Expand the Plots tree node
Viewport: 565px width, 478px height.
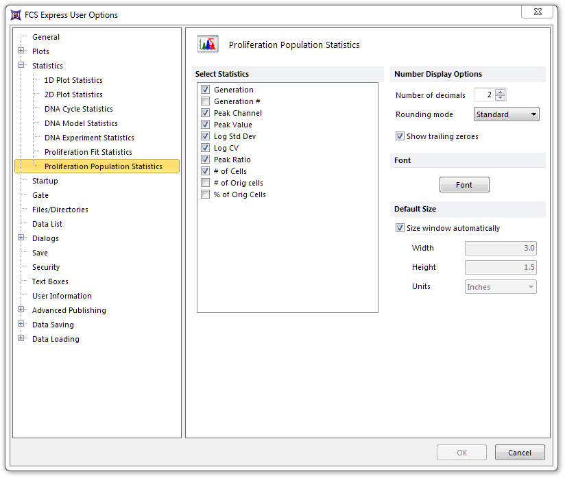21,51
